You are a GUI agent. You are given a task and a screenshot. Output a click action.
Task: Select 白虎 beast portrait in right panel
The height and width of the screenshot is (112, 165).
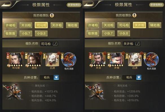click(135, 60)
